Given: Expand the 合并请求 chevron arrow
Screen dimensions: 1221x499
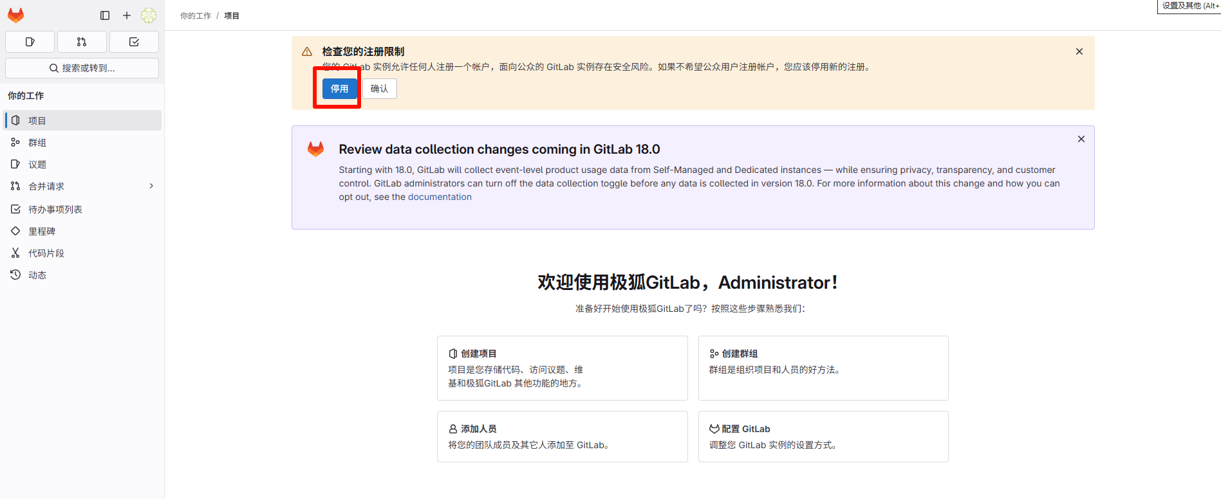Looking at the screenshot, I should tap(152, 186).
